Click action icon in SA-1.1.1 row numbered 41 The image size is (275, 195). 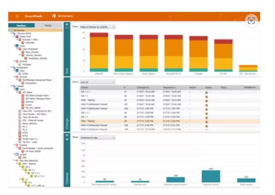(x=206, y=93)
